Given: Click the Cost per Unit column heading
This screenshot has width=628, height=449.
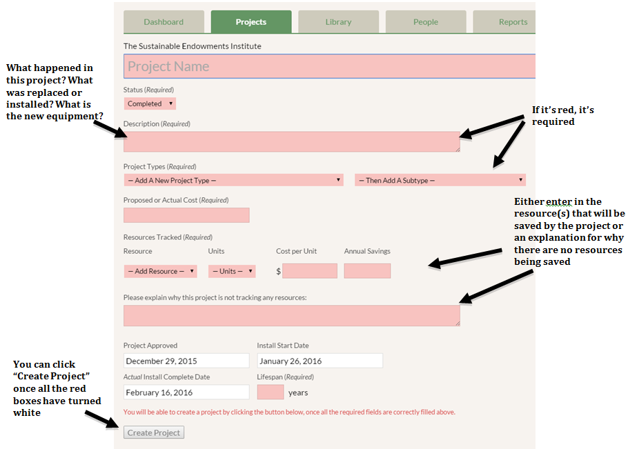Looking at the screenshot, I should (x=296, y=251).
